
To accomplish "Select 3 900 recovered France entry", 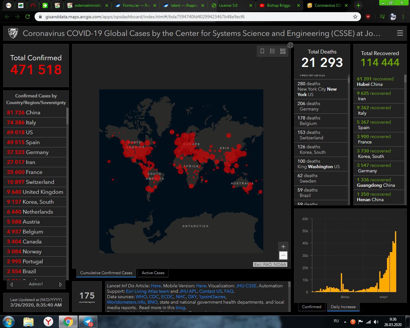I will coord(379,139).
